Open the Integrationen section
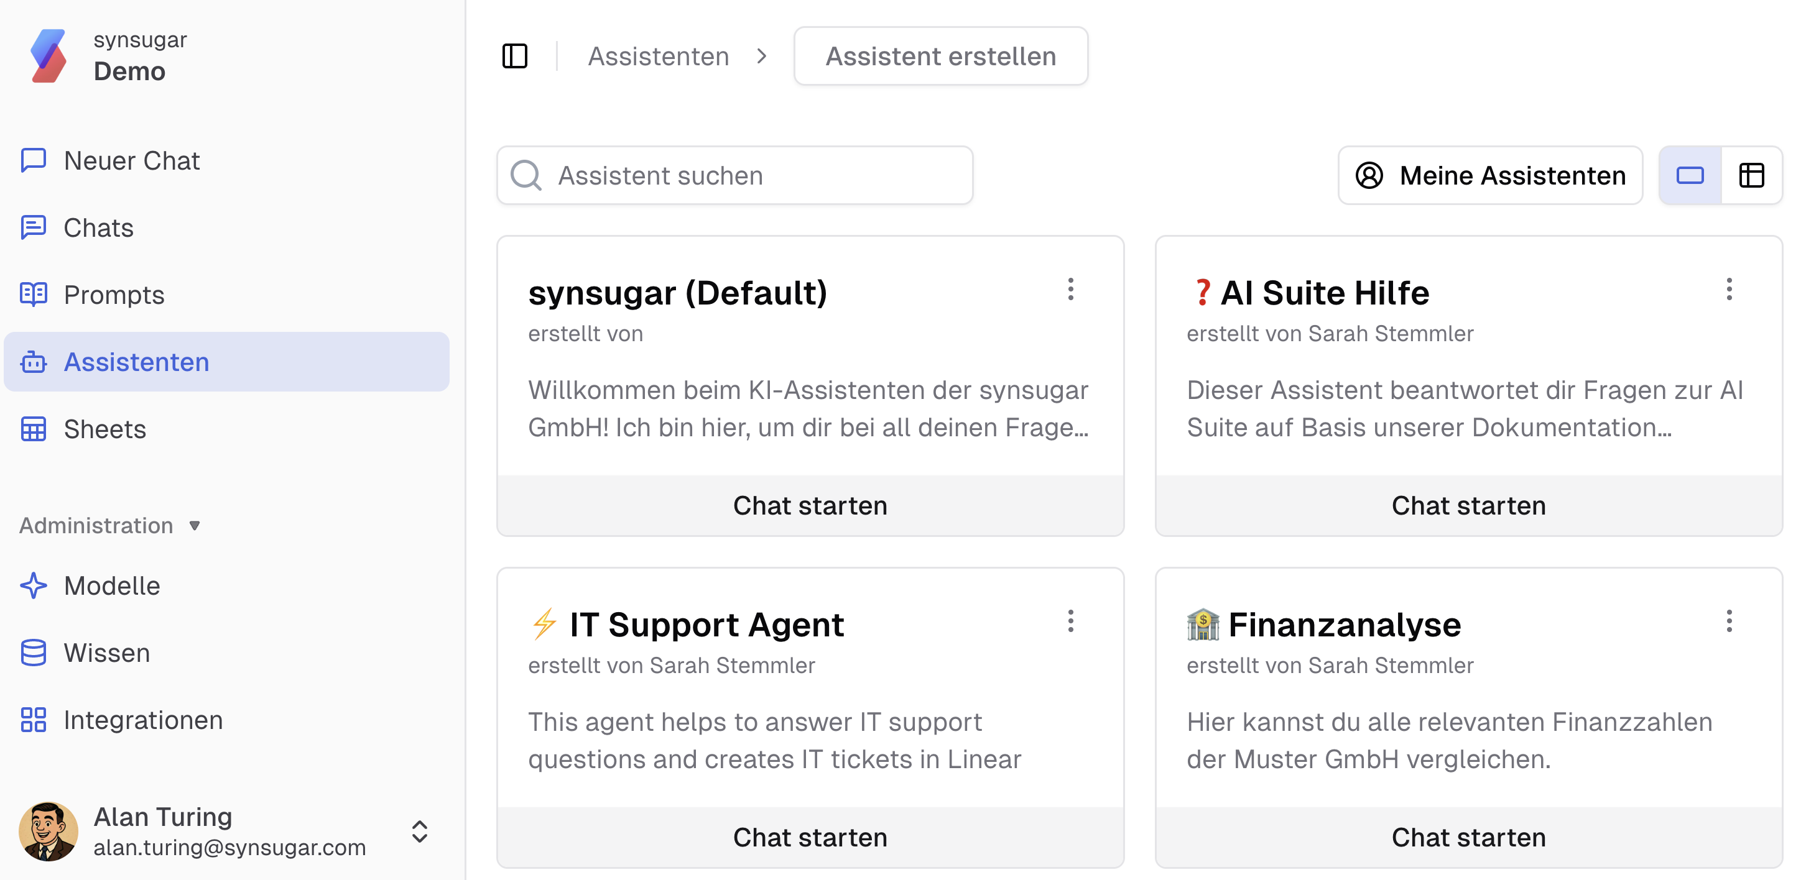Screen dimensions: 1806x880 pyautogui.click(x=143, y=720)
